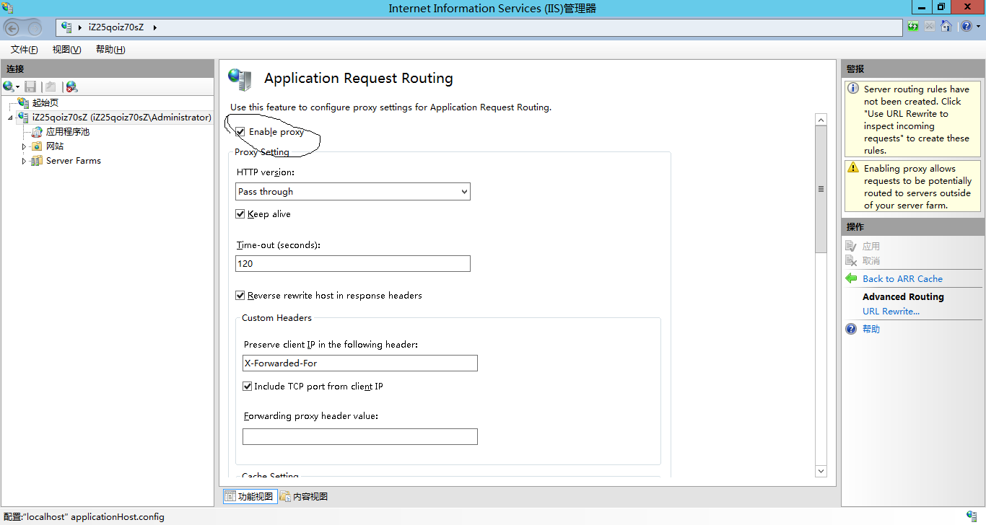986x525 pixels.
Task: Click the delete connection icon with red X
Action: 71,87
